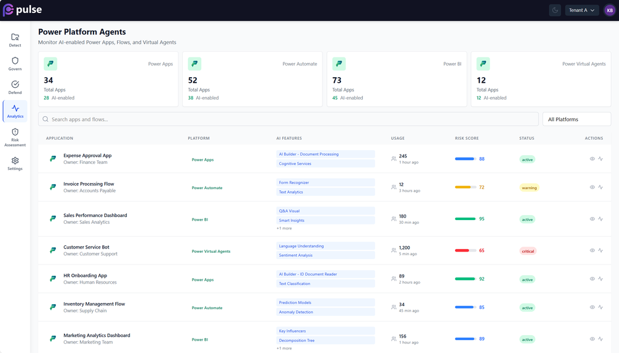Open the KB user avatar menu

point(610,11)
